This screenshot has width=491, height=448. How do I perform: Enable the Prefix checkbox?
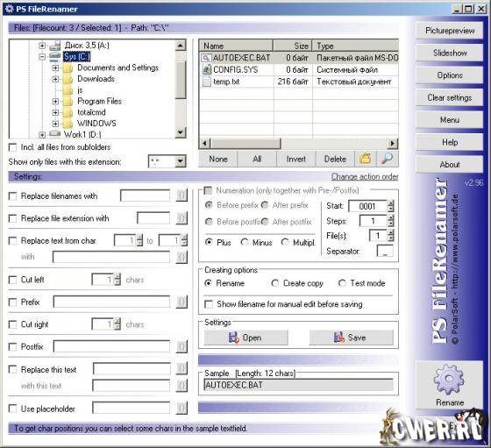tap(12, 302)
